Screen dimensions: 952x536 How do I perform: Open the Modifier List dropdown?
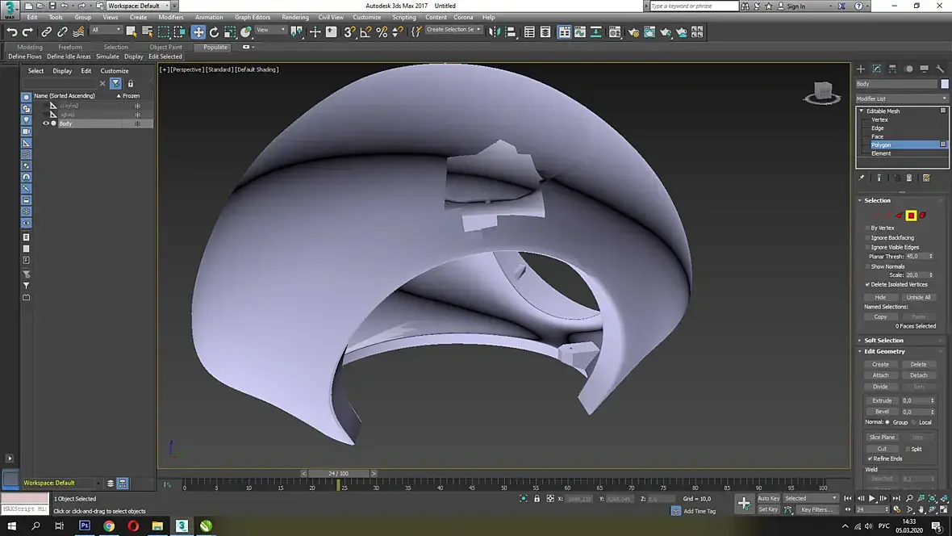click(x=901, y=98)
